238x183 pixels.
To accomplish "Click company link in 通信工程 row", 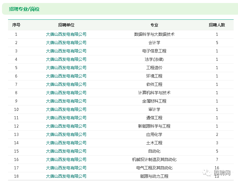I will pyautogui.click(x=66, y=118).
